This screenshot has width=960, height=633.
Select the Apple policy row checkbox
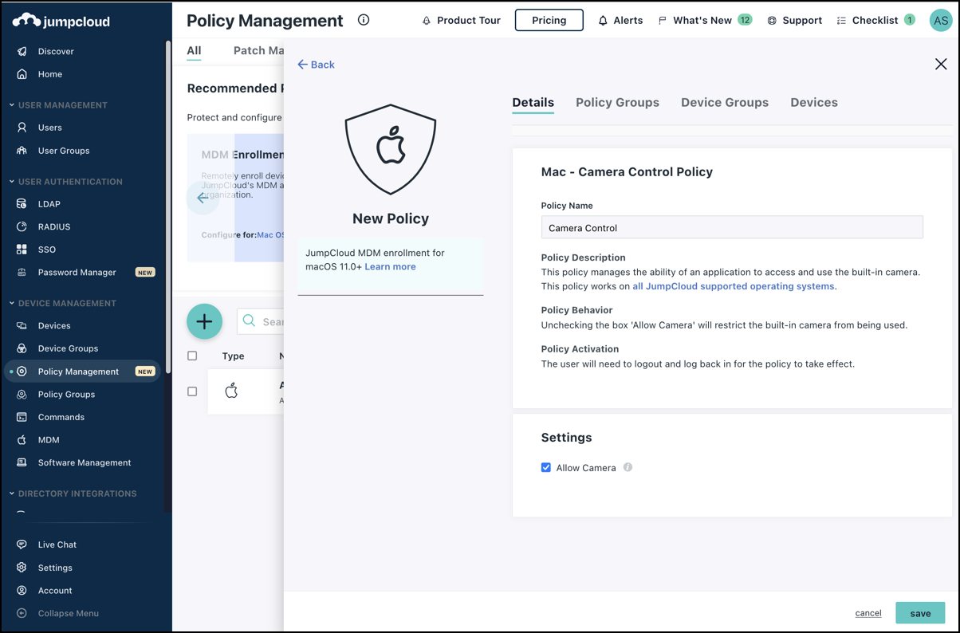pyautogui.click(x=192, y=391)
